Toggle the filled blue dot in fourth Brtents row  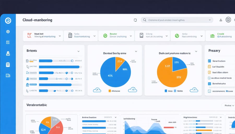coord(72,79)
